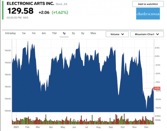This screenshot has height=131, width=167.
Task: Click the 145.00 price axis label
Action: (x=7, y=51)
